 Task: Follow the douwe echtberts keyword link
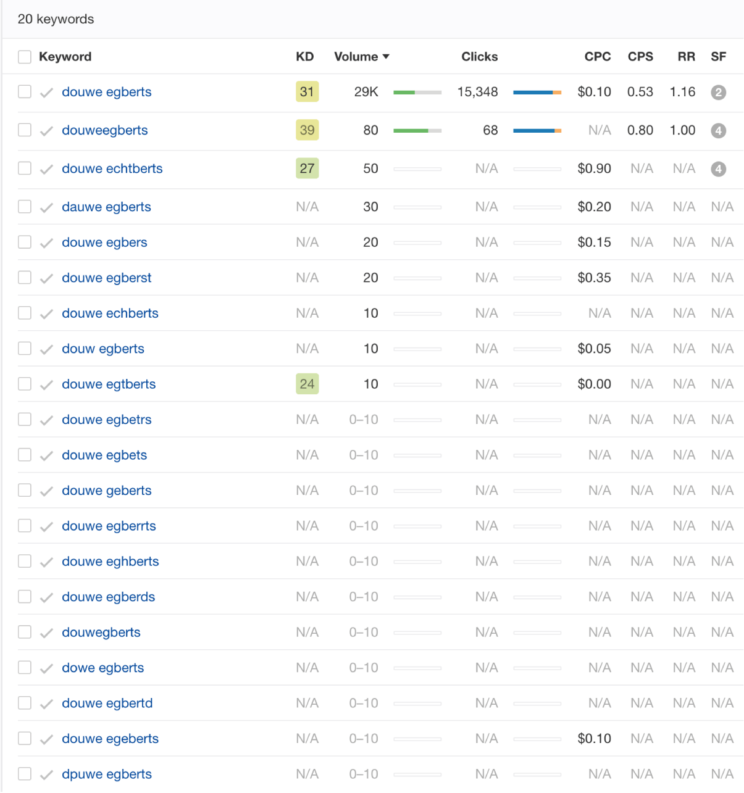coord(112,168)
